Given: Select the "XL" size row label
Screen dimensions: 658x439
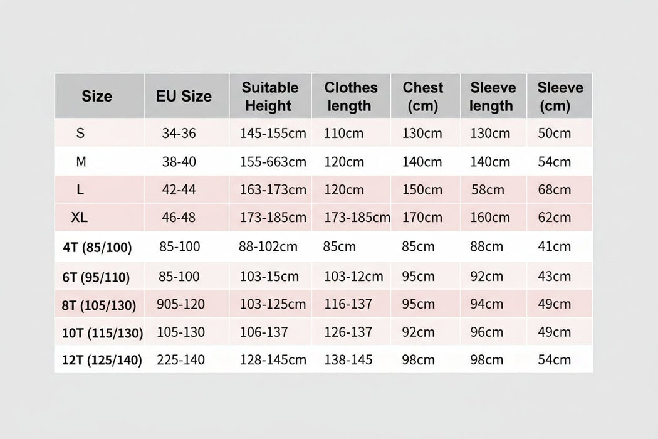Looking at the screenshot, I should pyautogui.click(x=80, y=218).
